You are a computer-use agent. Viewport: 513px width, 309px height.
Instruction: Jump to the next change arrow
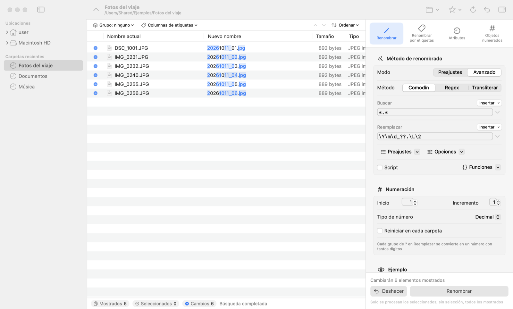[x=324, y=25]
